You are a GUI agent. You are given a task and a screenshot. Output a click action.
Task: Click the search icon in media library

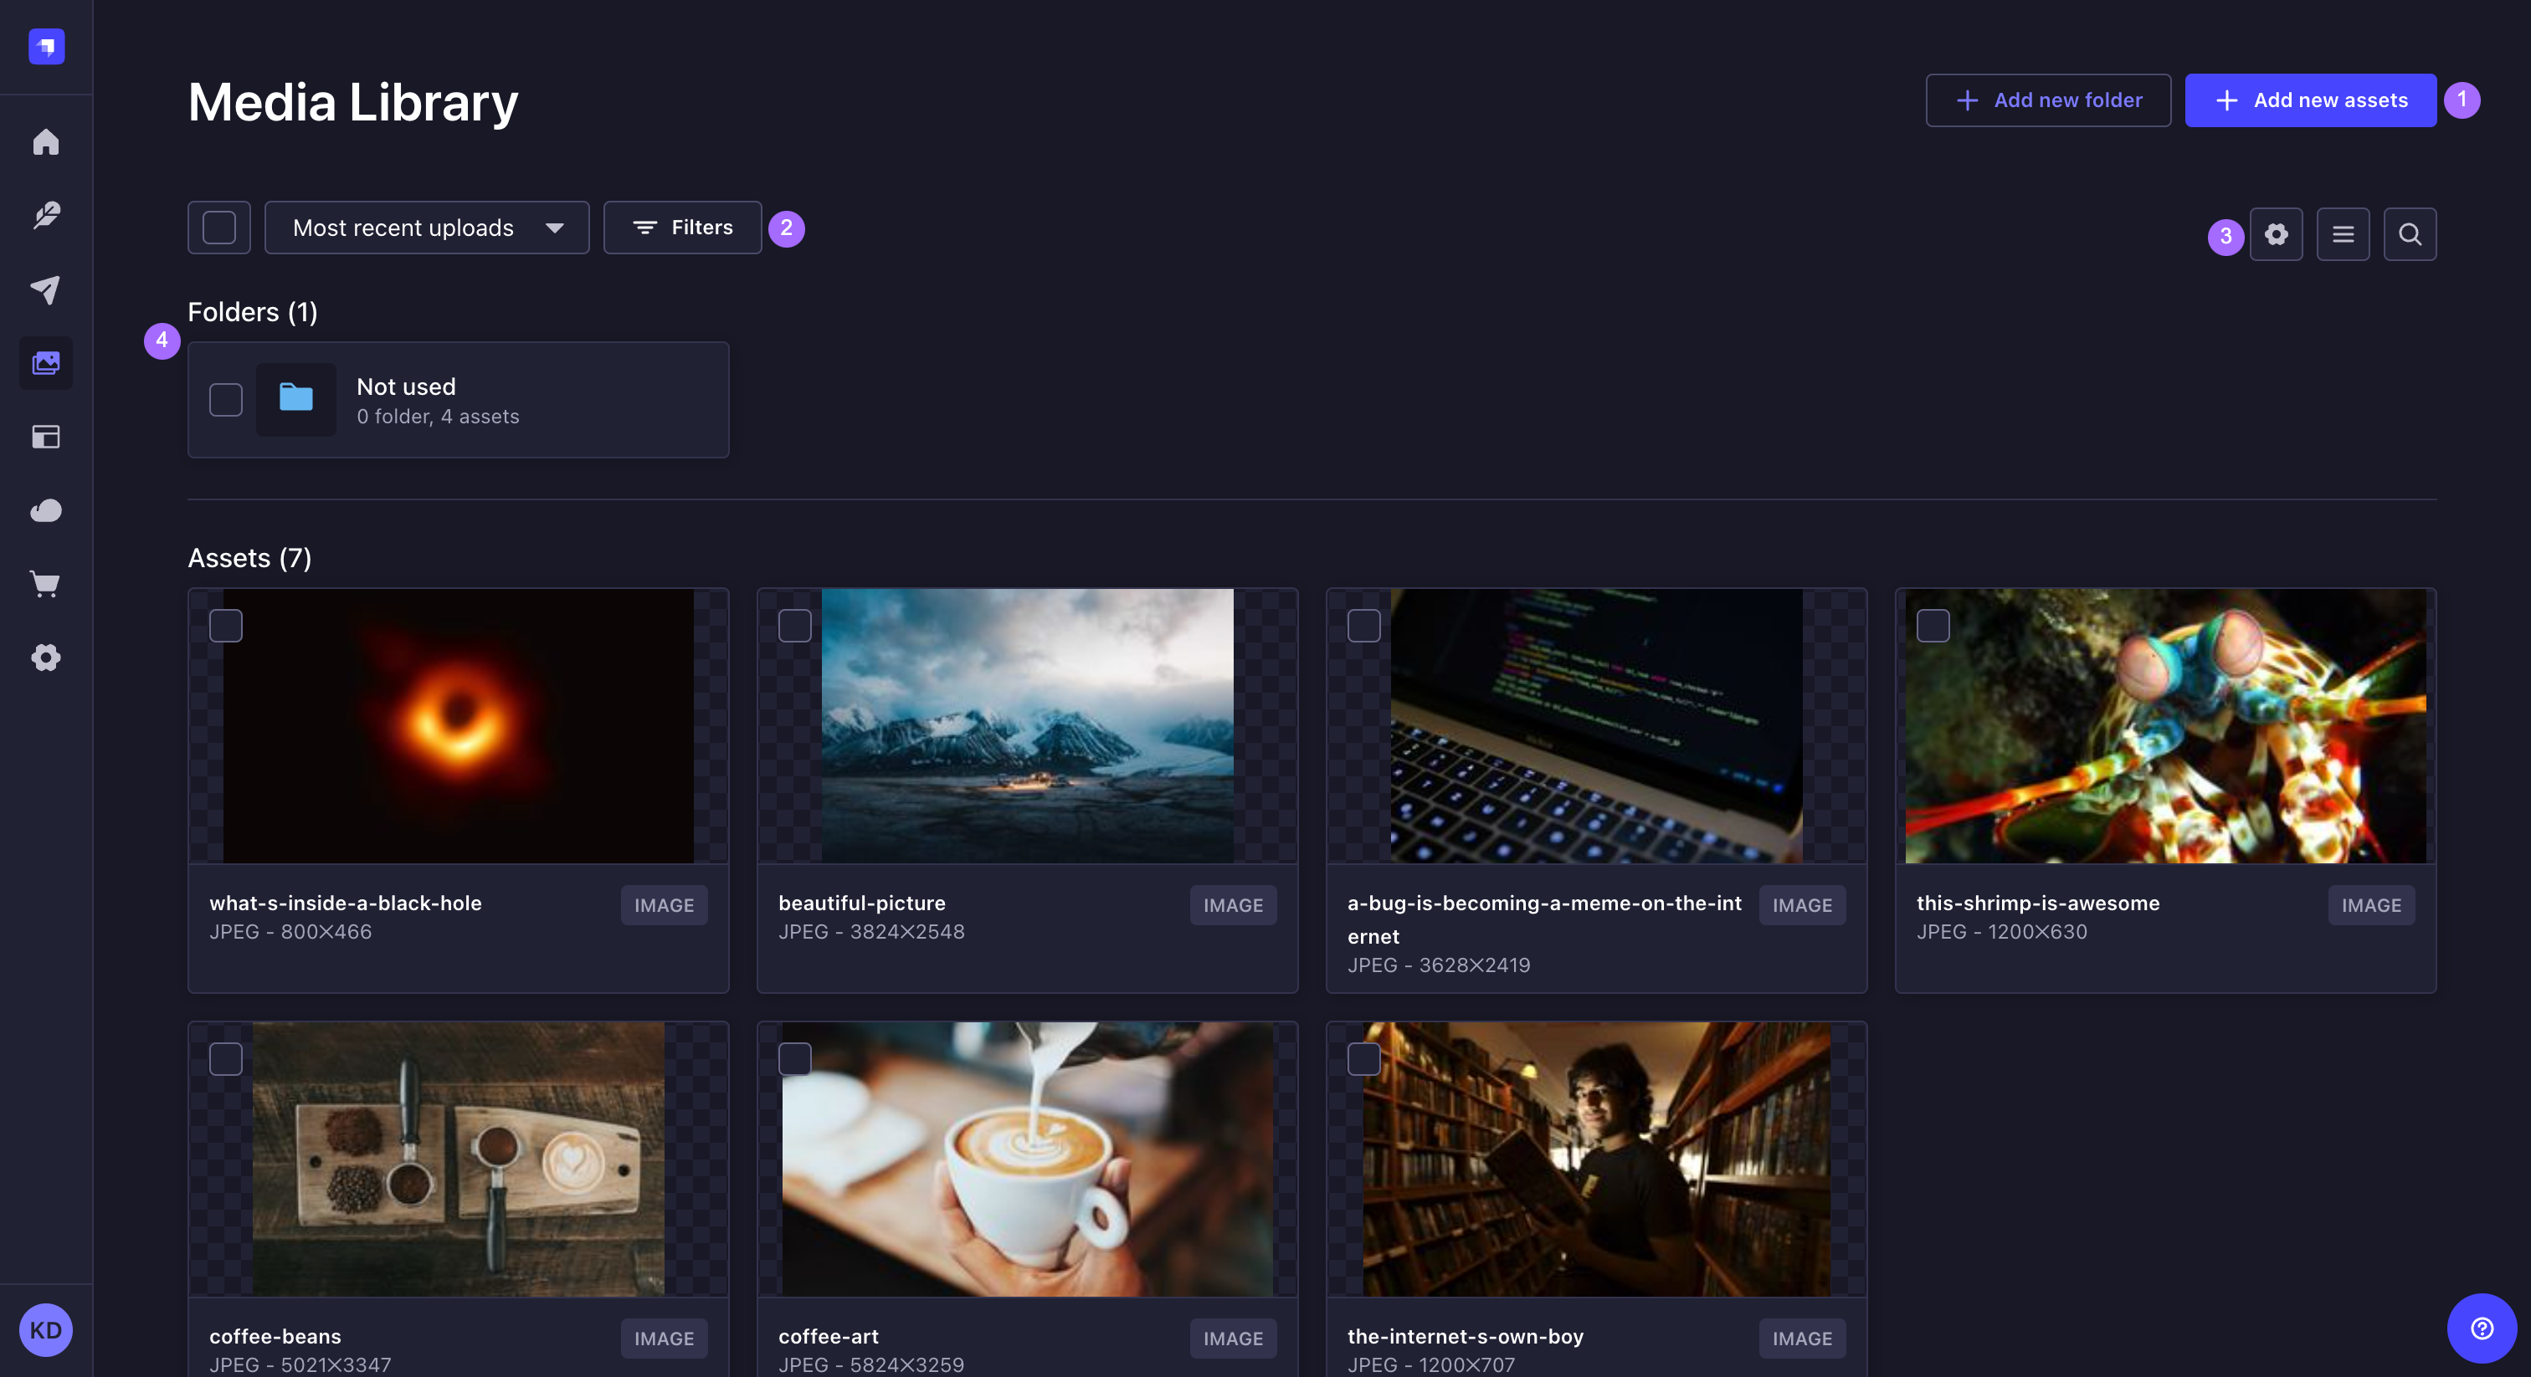2410,233
